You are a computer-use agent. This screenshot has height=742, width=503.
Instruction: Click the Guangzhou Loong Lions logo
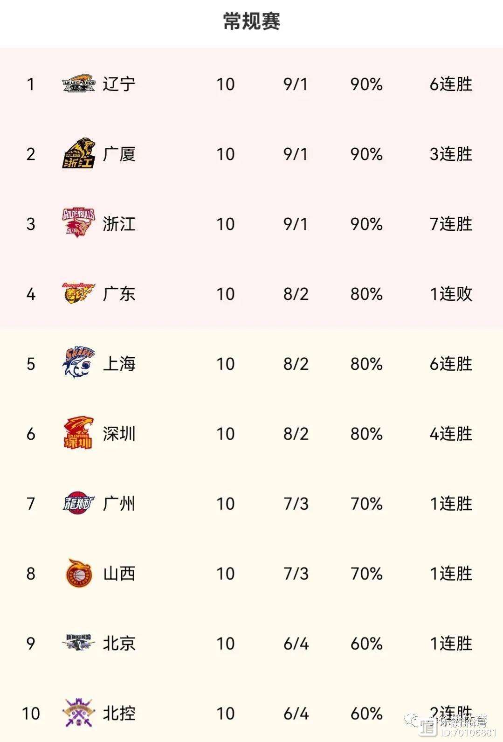click(79, 503)
